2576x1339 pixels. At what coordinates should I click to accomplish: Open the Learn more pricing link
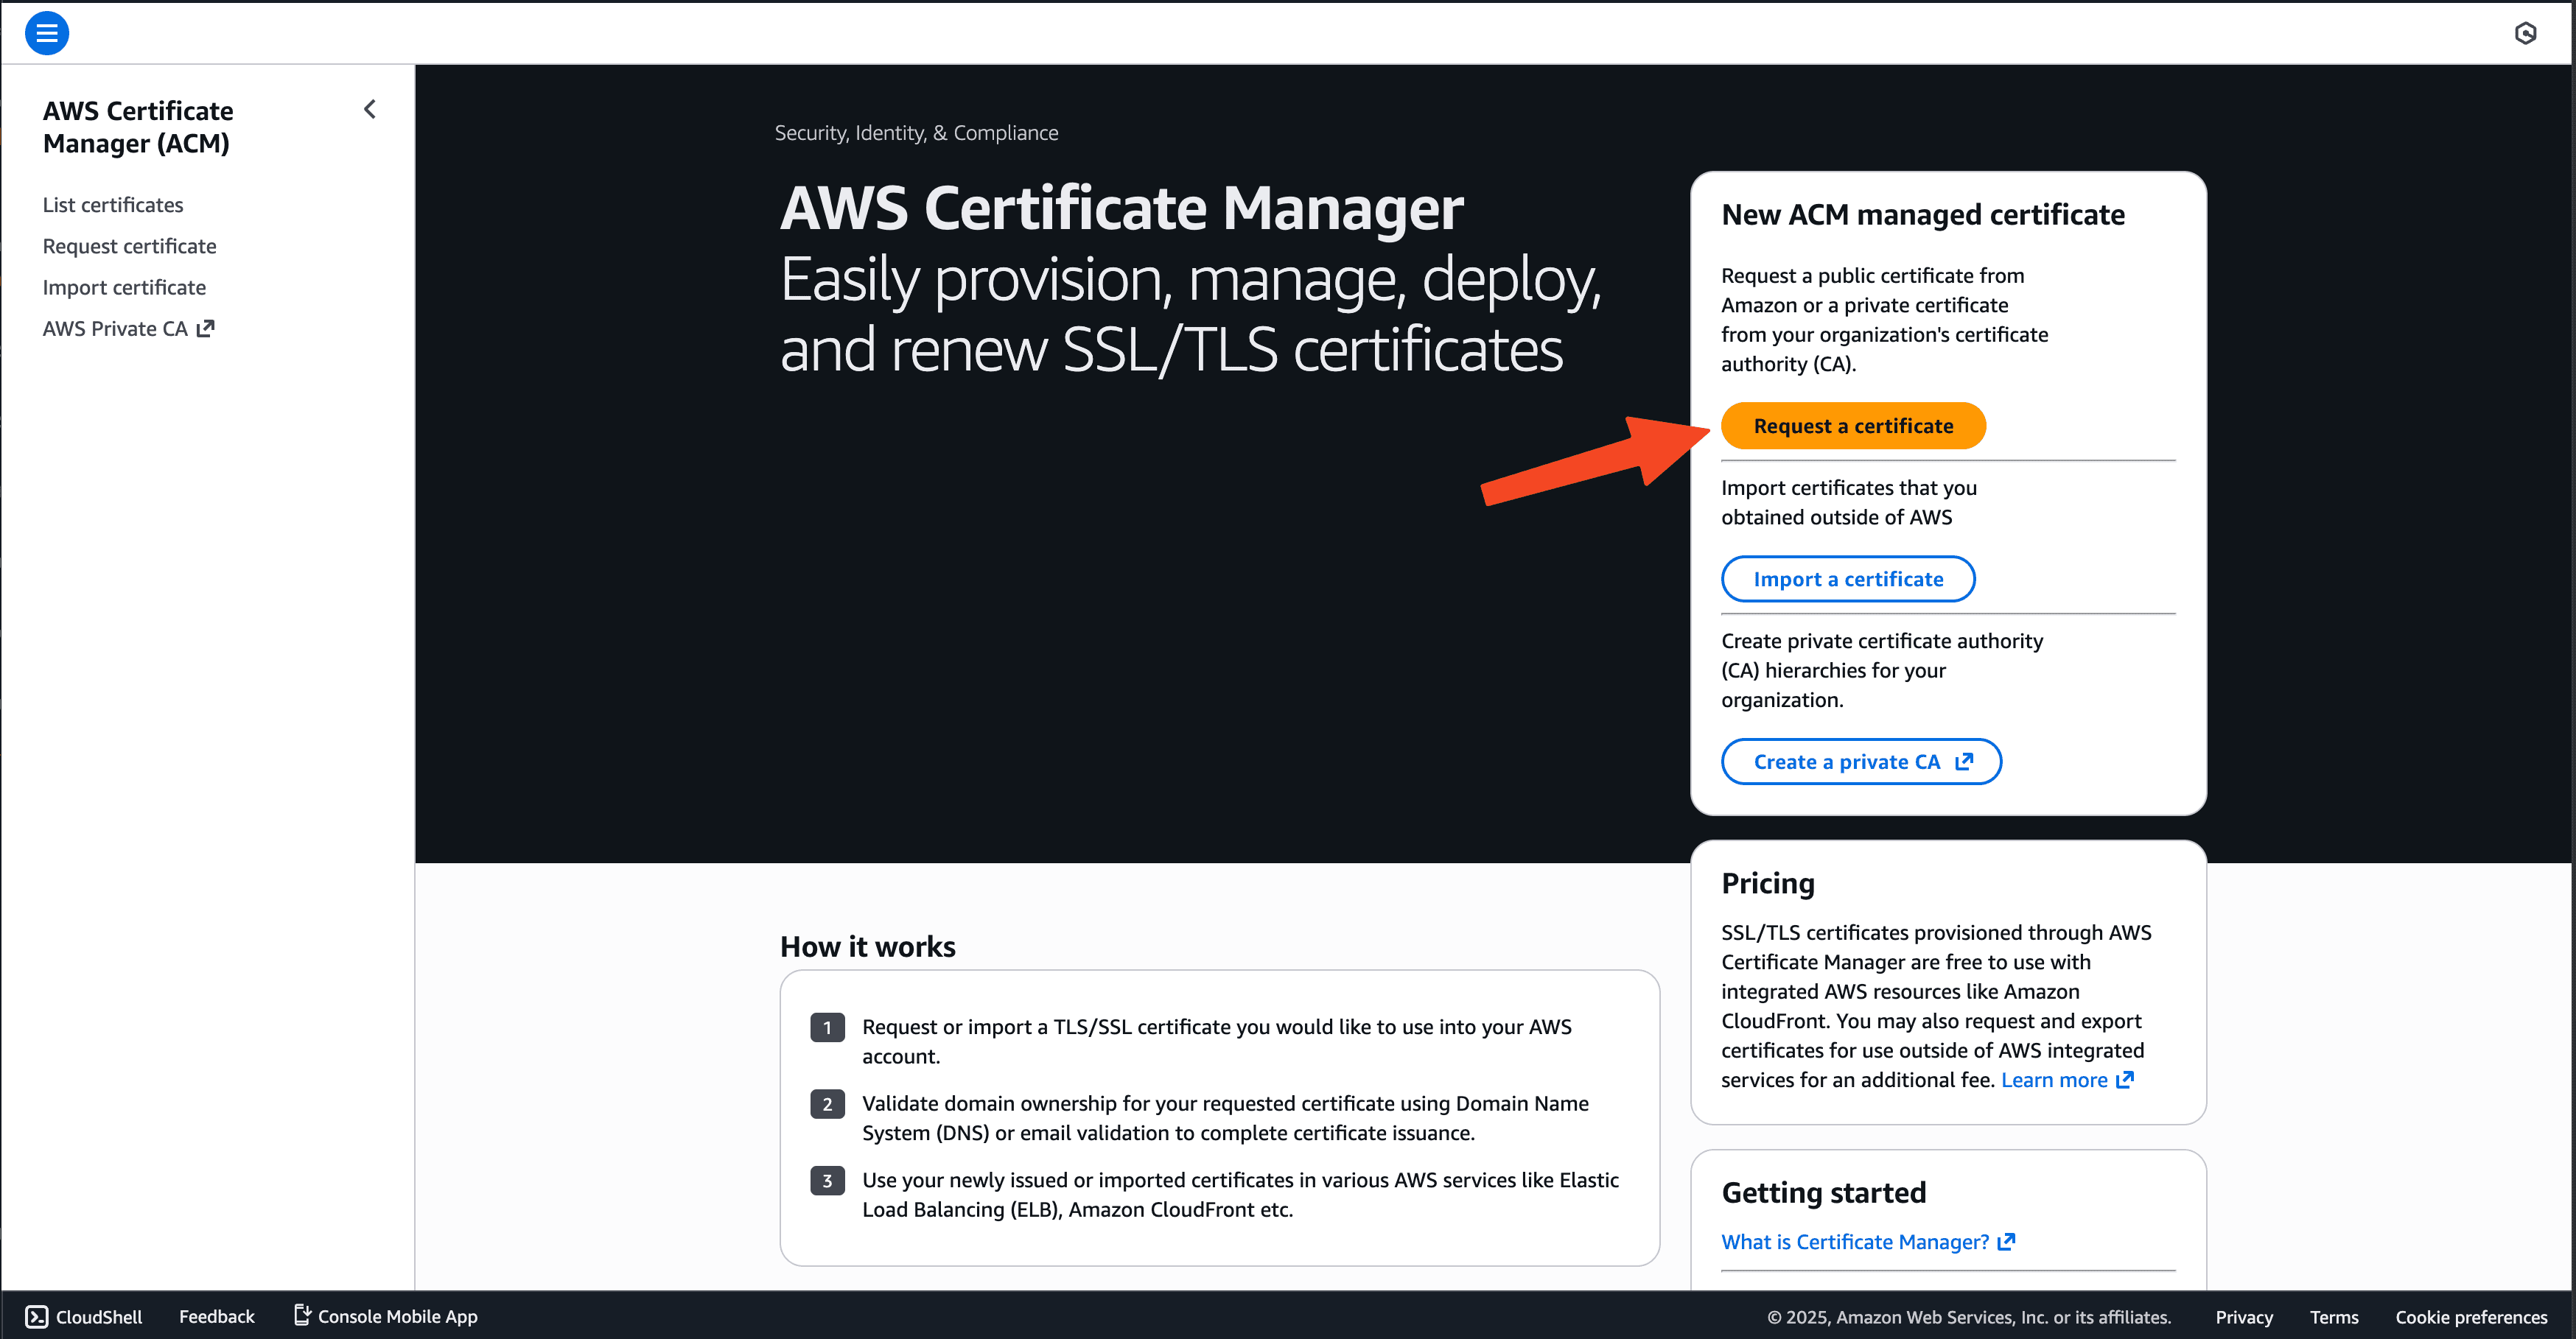(x=2054, y=1080)
